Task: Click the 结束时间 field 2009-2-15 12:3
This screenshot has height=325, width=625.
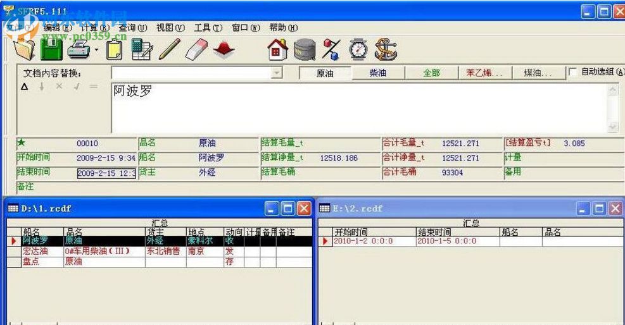Action: 106,173
